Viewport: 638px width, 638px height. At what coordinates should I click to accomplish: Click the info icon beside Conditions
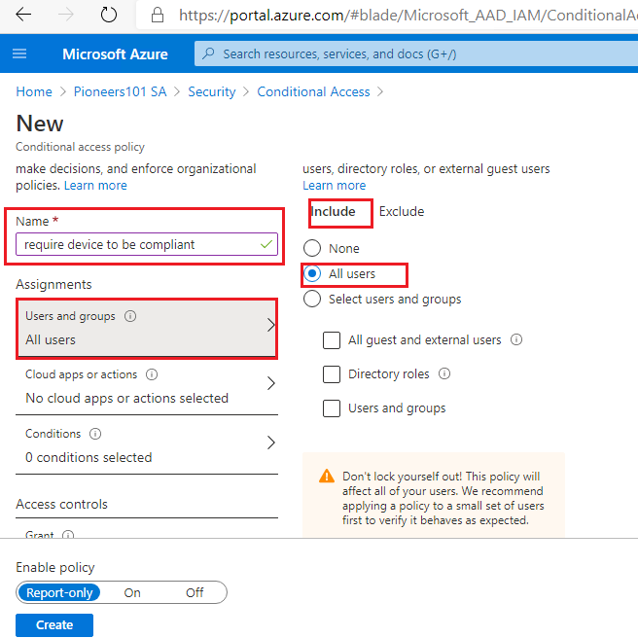coord(95,434)
